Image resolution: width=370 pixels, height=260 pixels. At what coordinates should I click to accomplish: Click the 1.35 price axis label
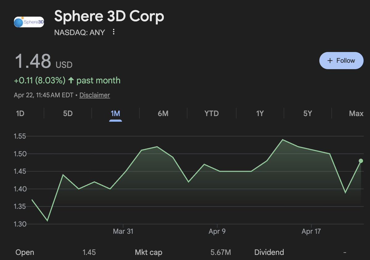point(20,206)
